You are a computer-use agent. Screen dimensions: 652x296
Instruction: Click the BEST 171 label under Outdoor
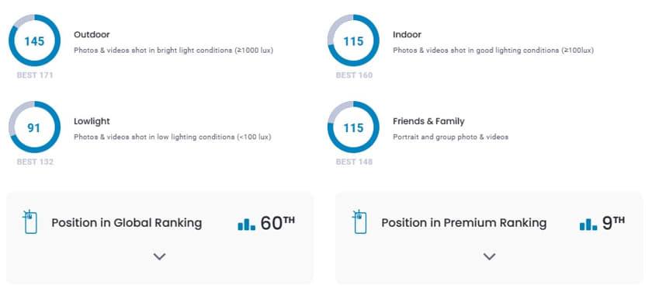click(x=35, y=75)
